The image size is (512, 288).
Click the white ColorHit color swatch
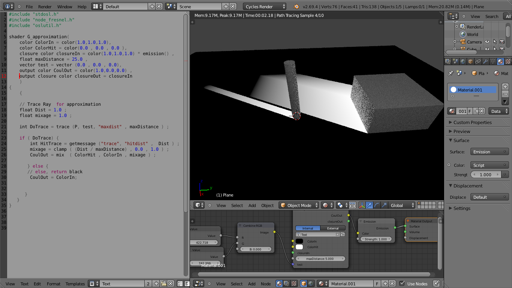click(x=299, y=247)
